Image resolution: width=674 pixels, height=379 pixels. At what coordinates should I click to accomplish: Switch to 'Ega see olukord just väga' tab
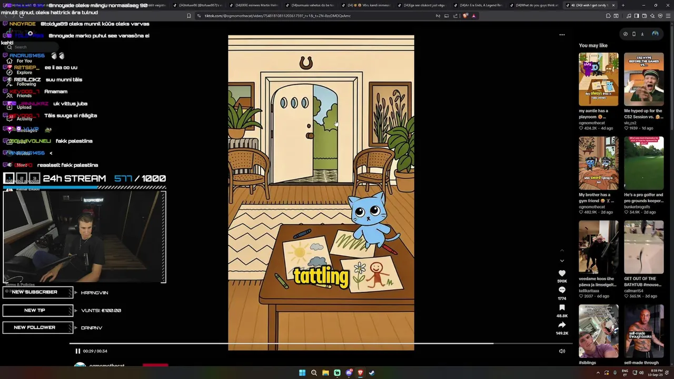point(423,5)
